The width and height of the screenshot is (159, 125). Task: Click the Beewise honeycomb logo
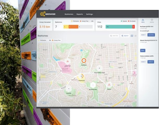coord(43,14)
